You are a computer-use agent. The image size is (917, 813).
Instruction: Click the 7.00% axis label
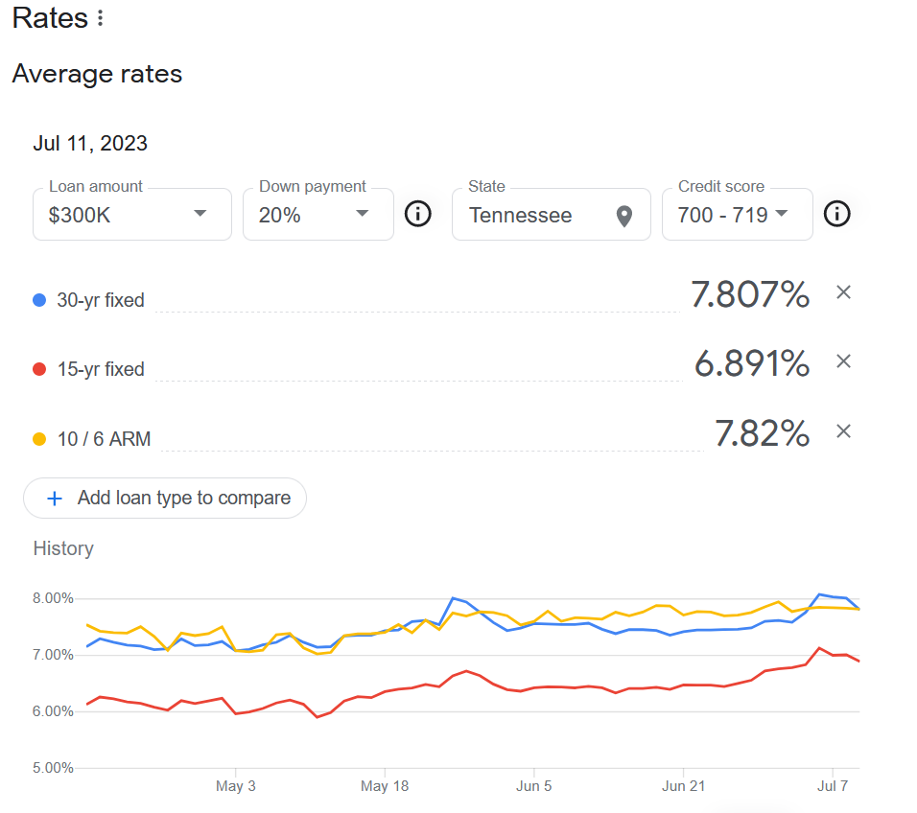53,655
